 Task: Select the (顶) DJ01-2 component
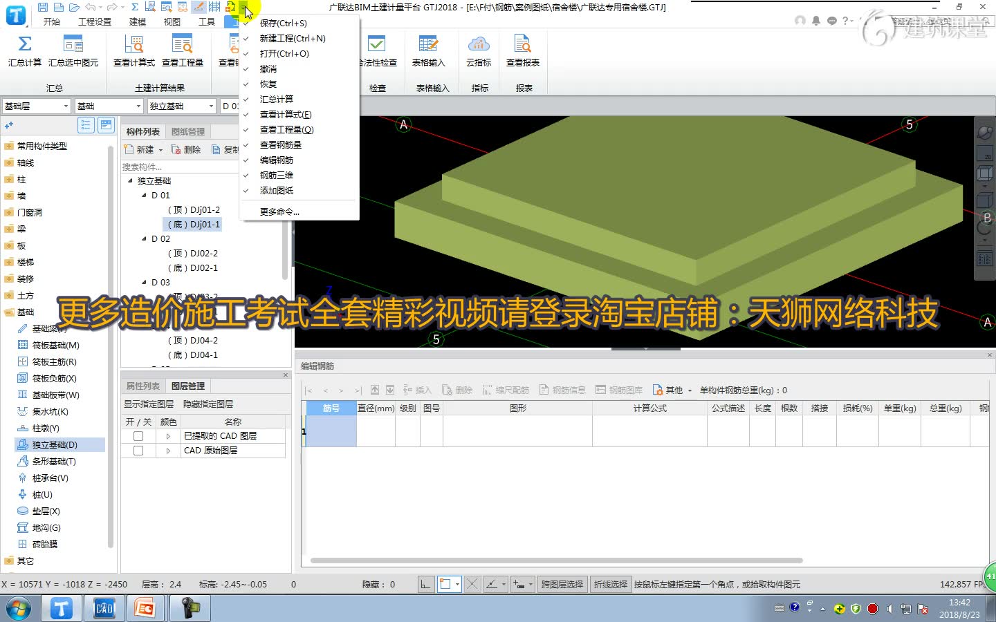[194, 210]
